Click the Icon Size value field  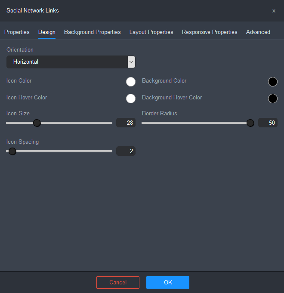tap(126, 123)
